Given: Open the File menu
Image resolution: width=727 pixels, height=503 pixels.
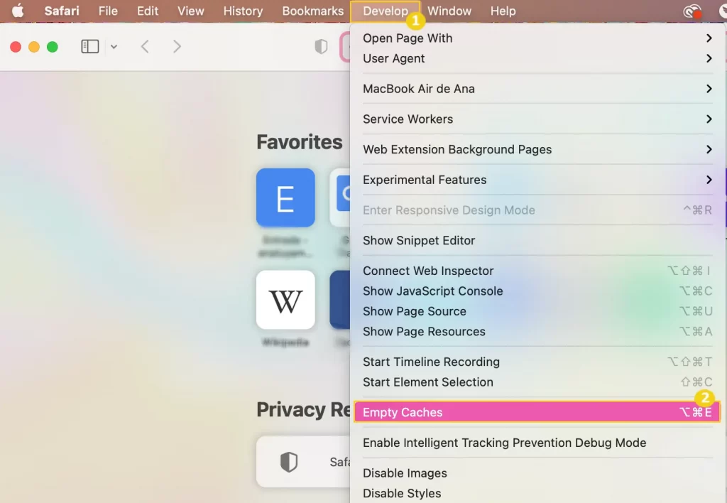Looking at the screenshot, I should coord(108,11).
